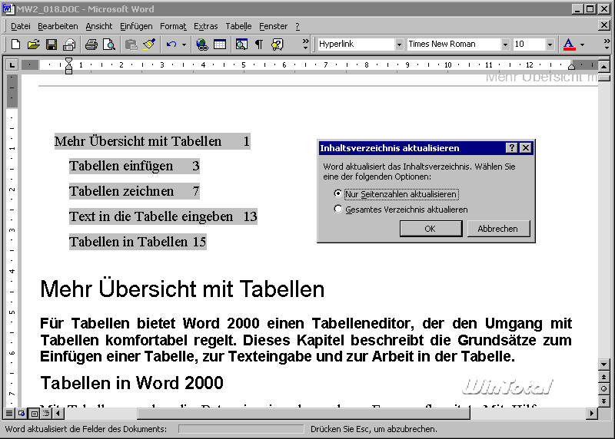Screen dimensions: 615x439
Task: Open the Times New Roman font dropdown
Action: tap(505, 45)
